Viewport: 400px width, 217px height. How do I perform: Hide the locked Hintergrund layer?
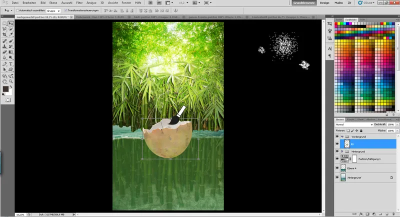pyautogui.click(x=337, y=177)
